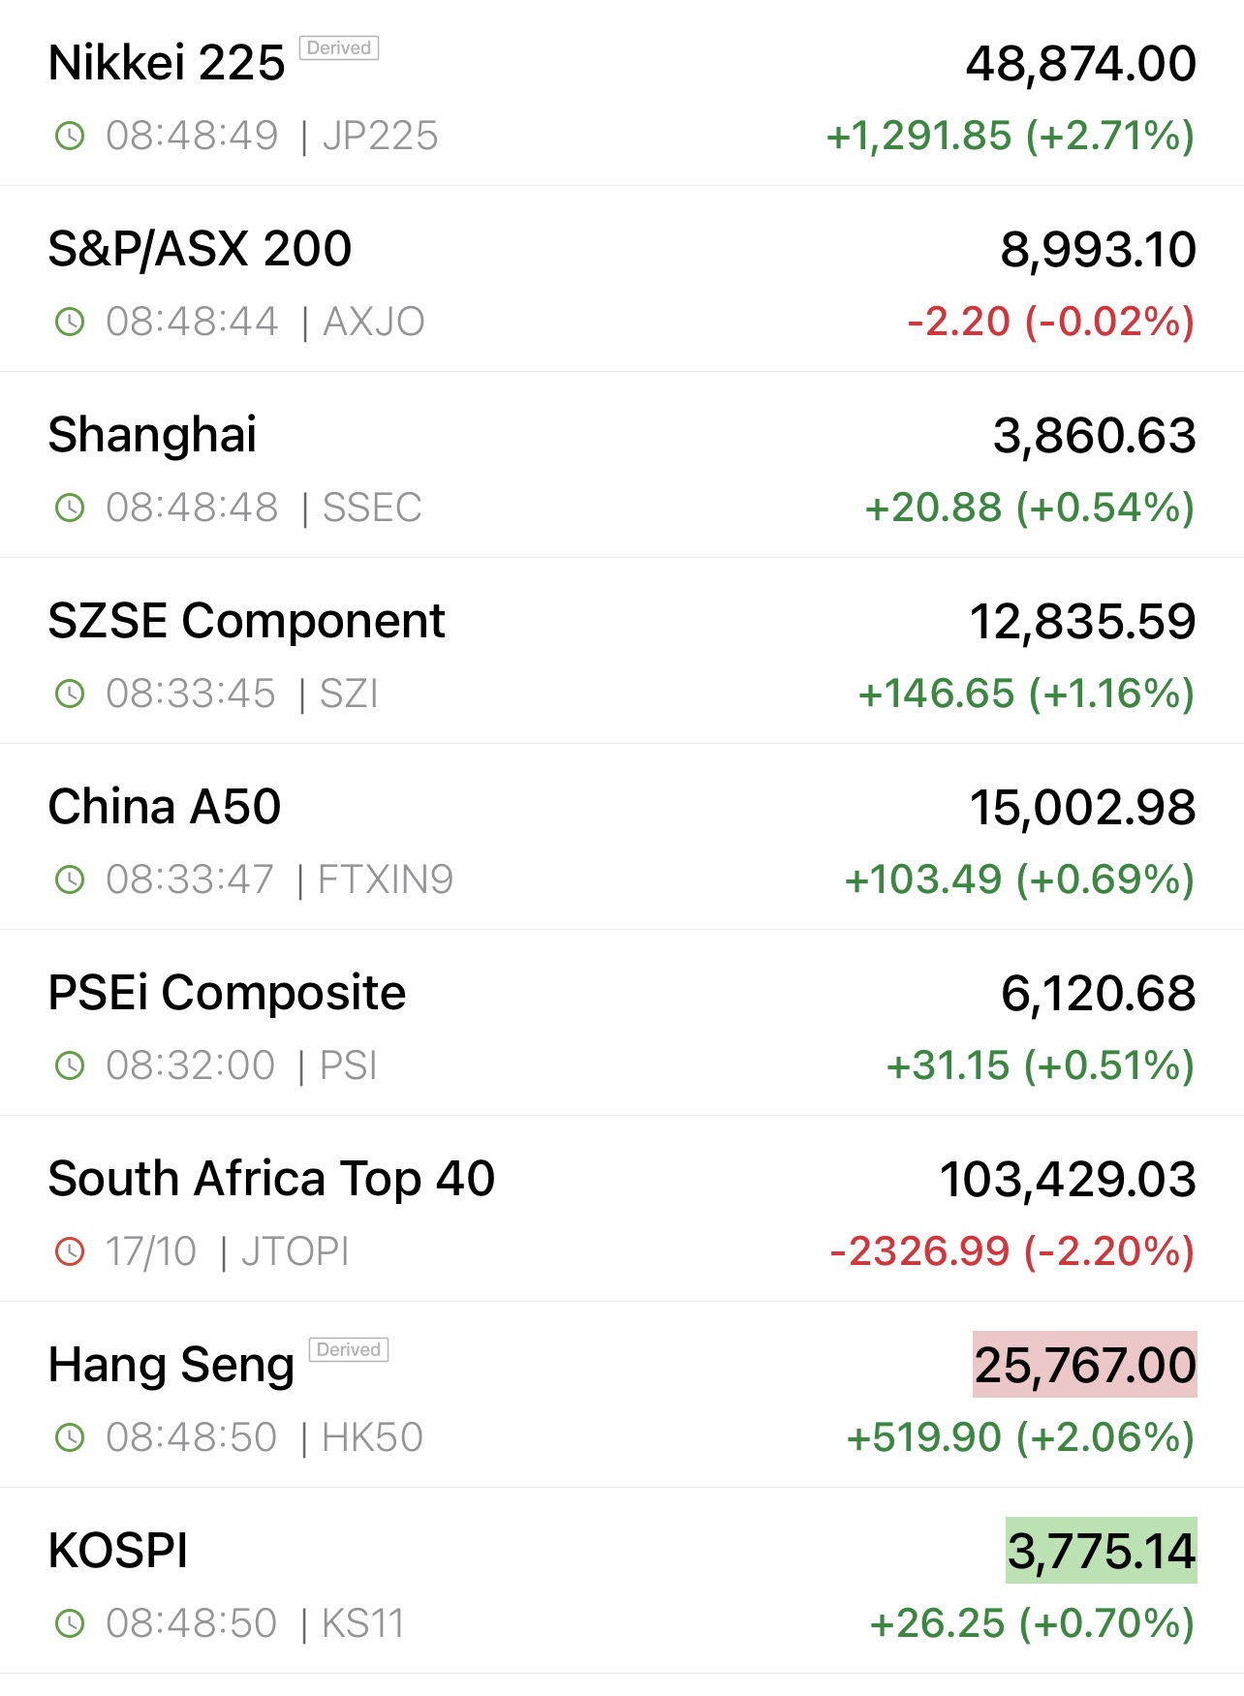
Task: Tap the China A50 change +103.49 (+0.69%)
Action: (x=1019, y=880)
